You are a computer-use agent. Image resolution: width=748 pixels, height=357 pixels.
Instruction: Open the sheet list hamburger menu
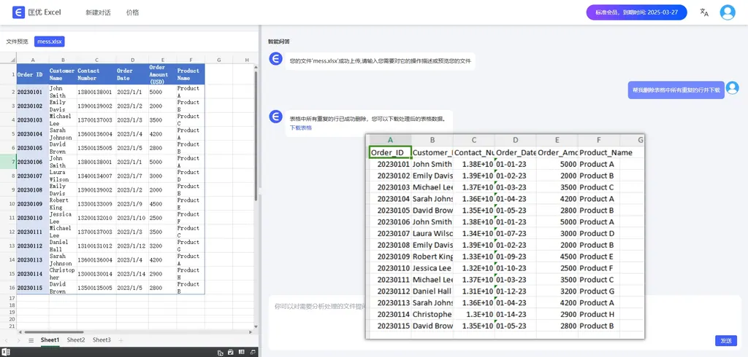coord(31,340)
